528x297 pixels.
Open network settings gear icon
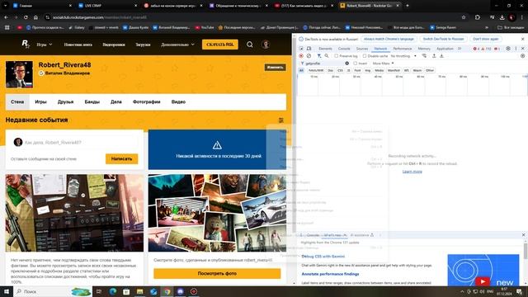(522, 56)
